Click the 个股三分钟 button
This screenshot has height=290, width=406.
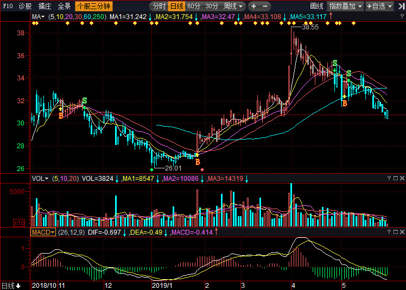(x=94, y=6)
